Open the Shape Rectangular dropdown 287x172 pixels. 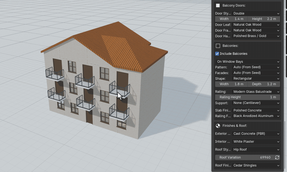(x=256, y=79)
